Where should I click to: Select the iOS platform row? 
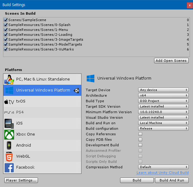point(42,123)
